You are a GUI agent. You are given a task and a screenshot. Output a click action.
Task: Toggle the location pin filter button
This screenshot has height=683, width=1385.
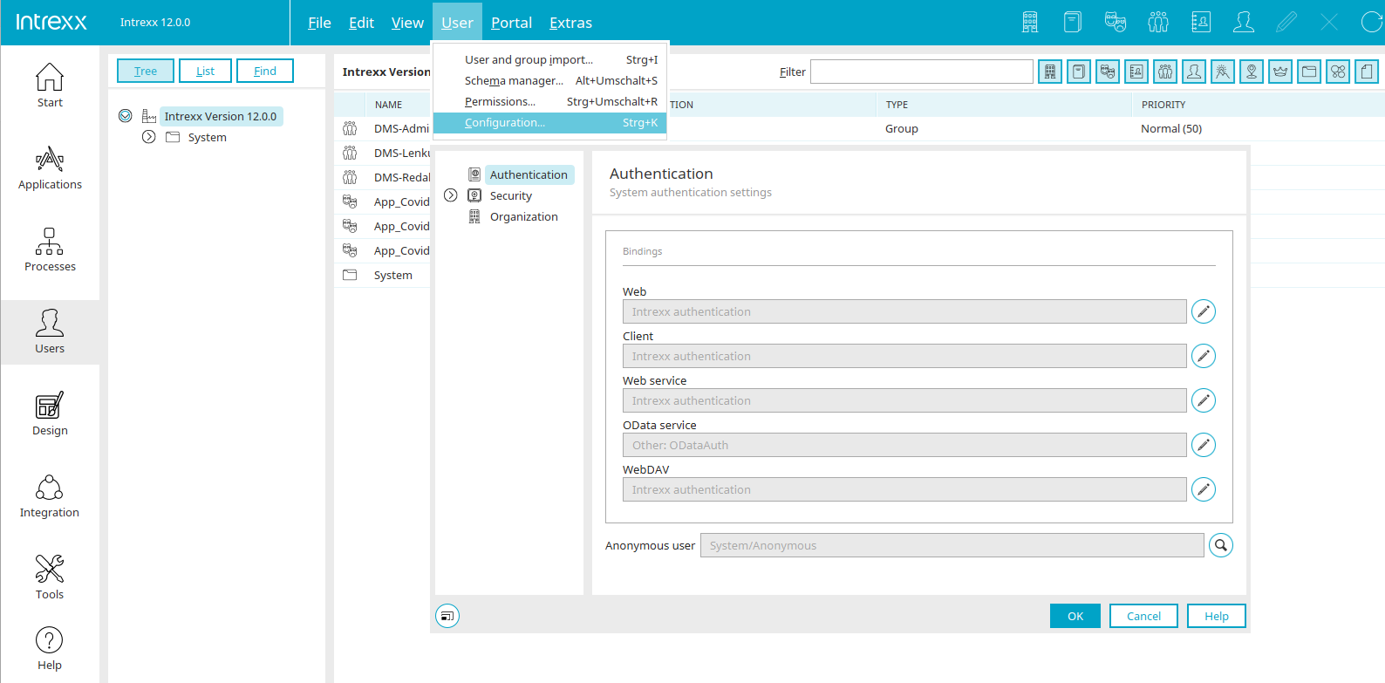1252,72
